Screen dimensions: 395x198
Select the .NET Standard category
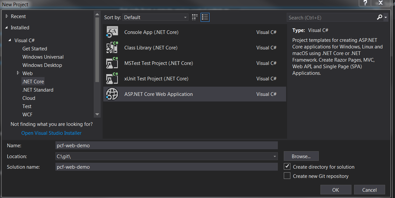38,90
